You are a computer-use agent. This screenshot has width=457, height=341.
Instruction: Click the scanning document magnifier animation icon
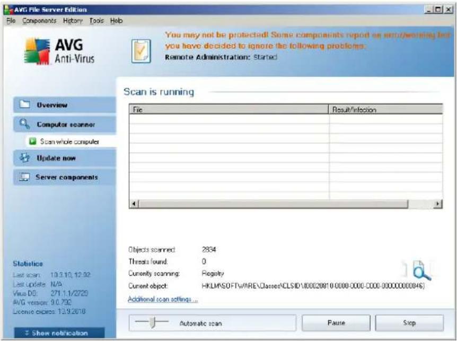(x=421, y=271)
